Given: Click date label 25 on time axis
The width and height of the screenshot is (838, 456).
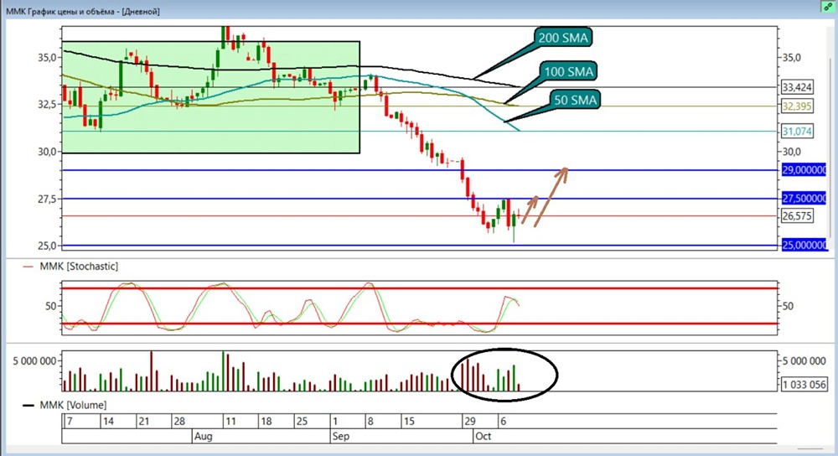Looking at the screenshot, I should click(302, 422).
